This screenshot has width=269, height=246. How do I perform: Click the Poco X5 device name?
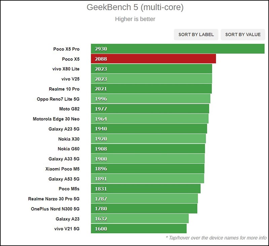point(71,59)
